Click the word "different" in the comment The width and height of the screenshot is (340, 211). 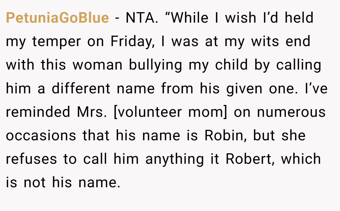tap(80, 89)
